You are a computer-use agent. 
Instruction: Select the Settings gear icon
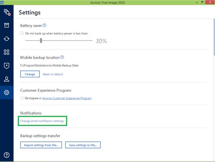coord(6,92)
